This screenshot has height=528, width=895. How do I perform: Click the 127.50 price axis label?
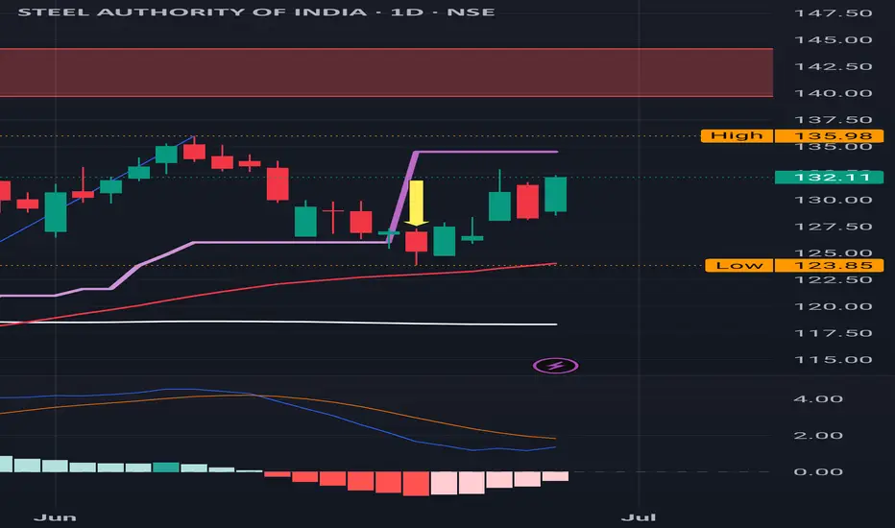point(834,227)
